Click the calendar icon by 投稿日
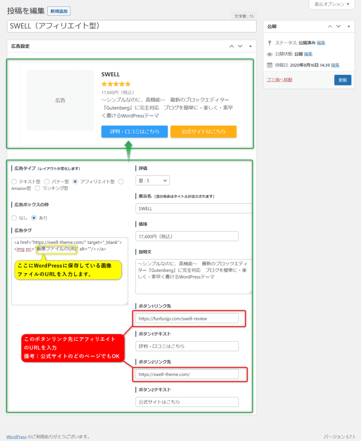Viewport: 361px width, 441px height. pos(270,65)
